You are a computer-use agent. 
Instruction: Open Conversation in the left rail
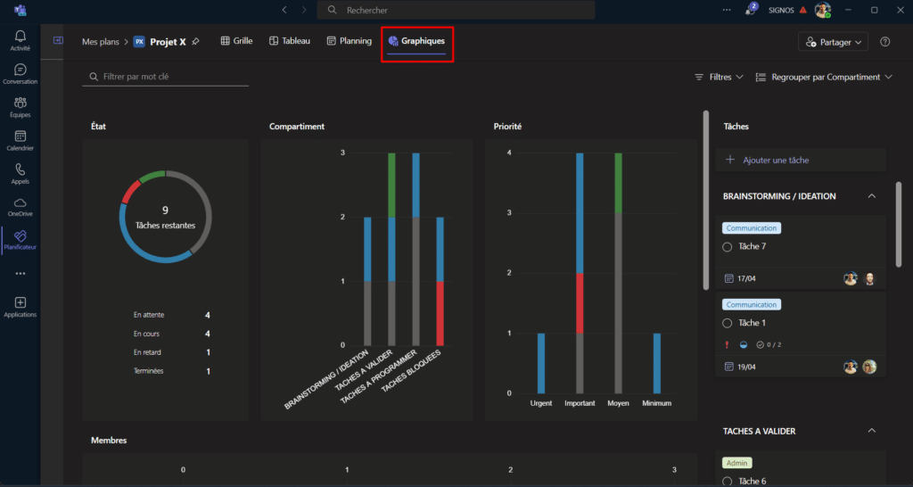(20, 74)
